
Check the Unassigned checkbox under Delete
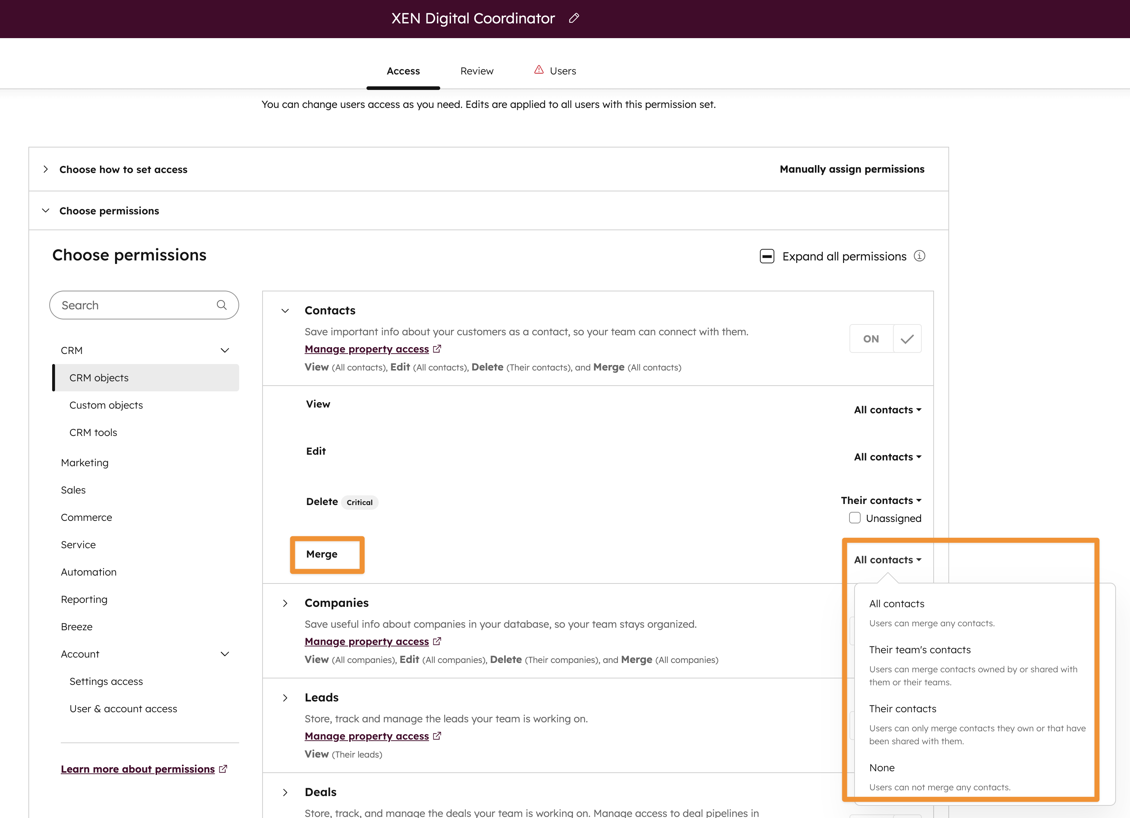(x=855, y=518)
